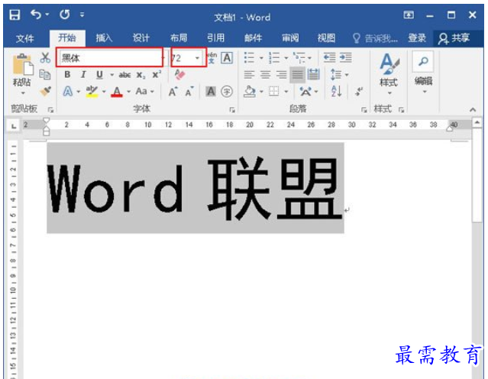Toggle Italic formatting
The height and width of the screenshot is (379, 488).
pos(83,75)
